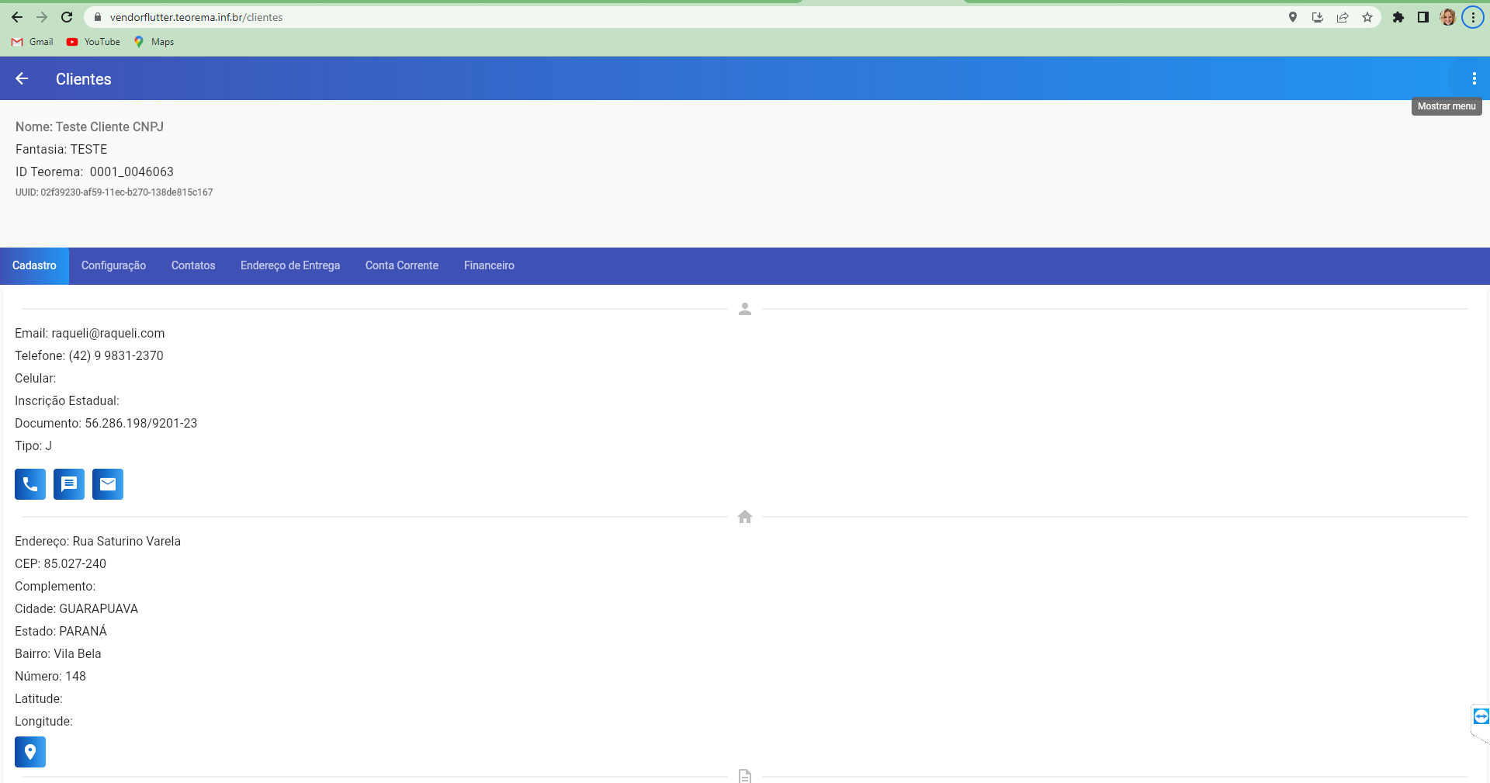Open the Gmail bookmark
The image size is (1490, 783).
pos(33,42)
